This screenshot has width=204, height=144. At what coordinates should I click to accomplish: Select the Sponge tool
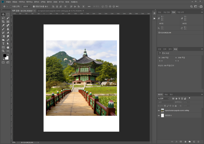click(3, 40)
